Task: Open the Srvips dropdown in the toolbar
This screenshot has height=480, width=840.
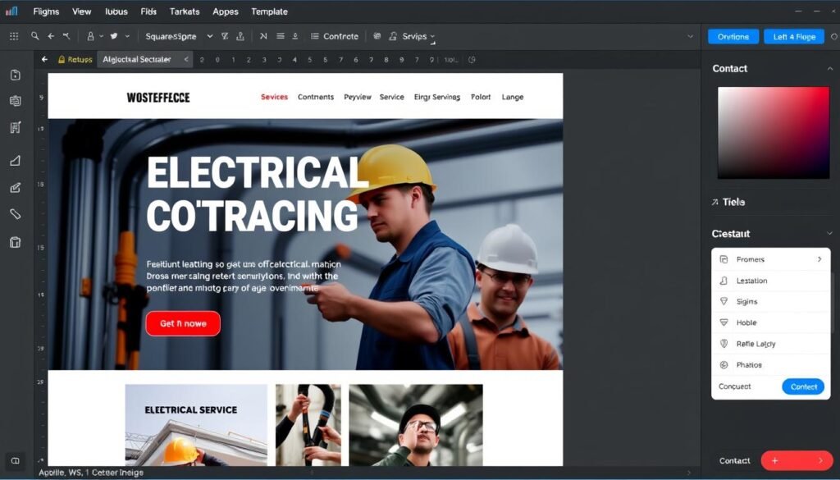Action: click(x=414, y=36)
